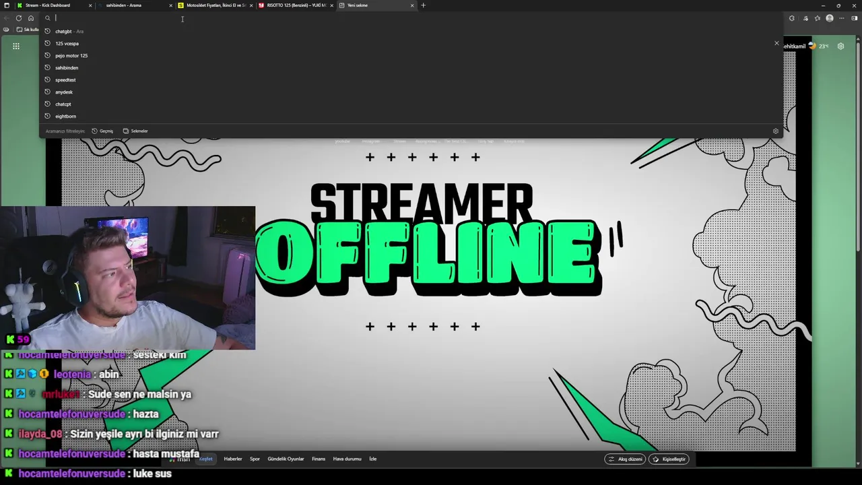This screenshot has width=862, height=485.
Task: Click the Akış düzeni button
Action: coord(626,459)
